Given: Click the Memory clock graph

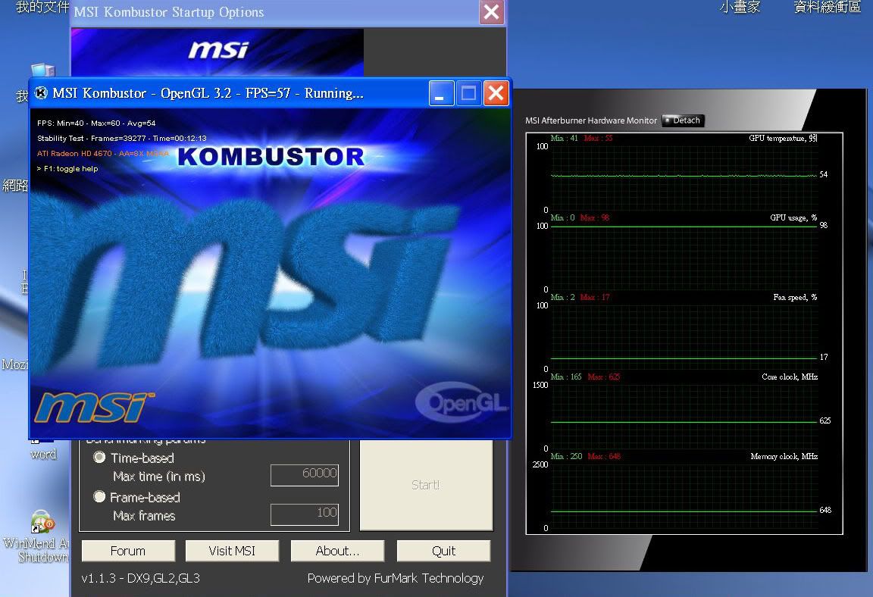Looking at the screenshot, I should (x=684, y=496).
